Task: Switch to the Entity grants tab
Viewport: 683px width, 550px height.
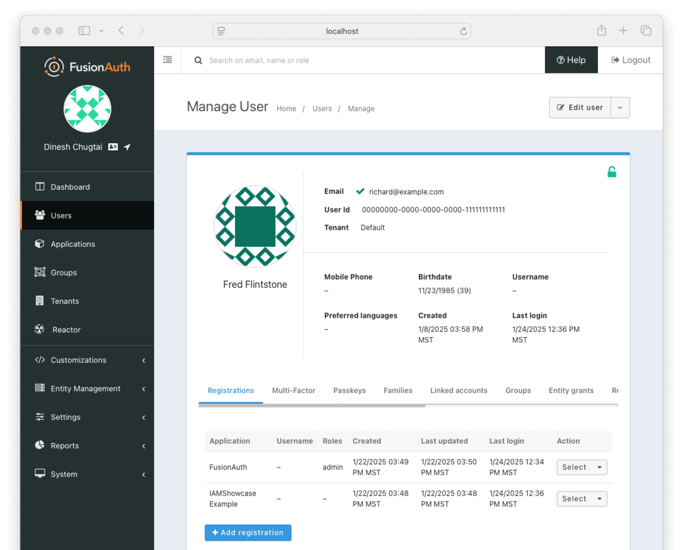Action: coord(571,390)
